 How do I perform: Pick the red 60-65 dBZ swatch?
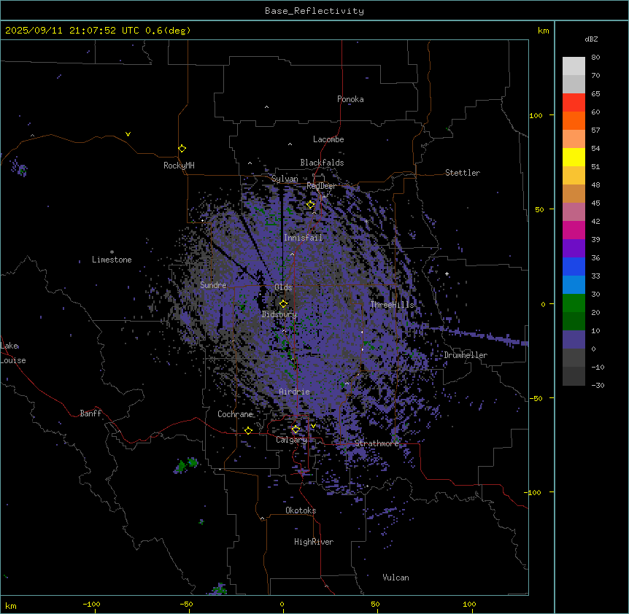pos(574,103)
